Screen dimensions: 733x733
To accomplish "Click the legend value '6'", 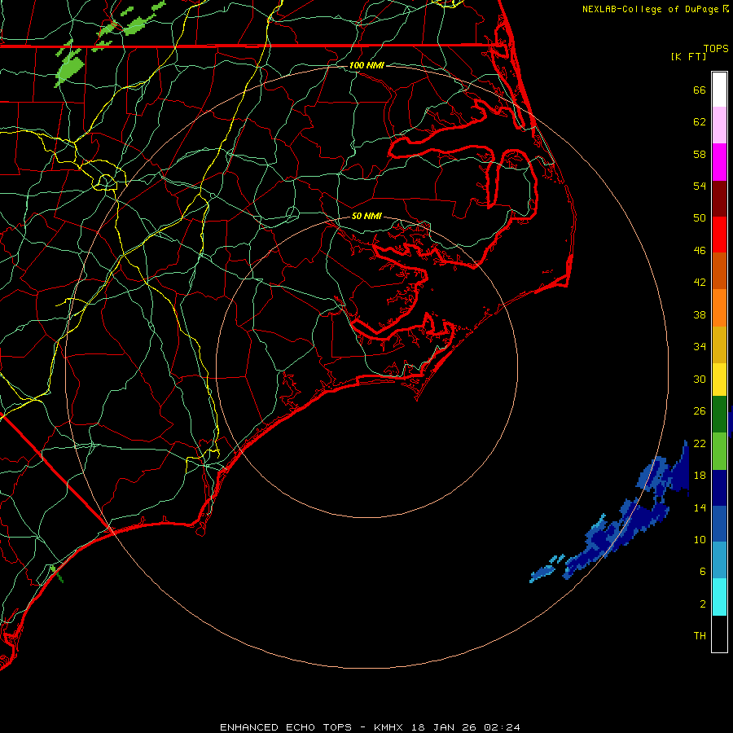I will pyautogui.click(x=702, y=571).
